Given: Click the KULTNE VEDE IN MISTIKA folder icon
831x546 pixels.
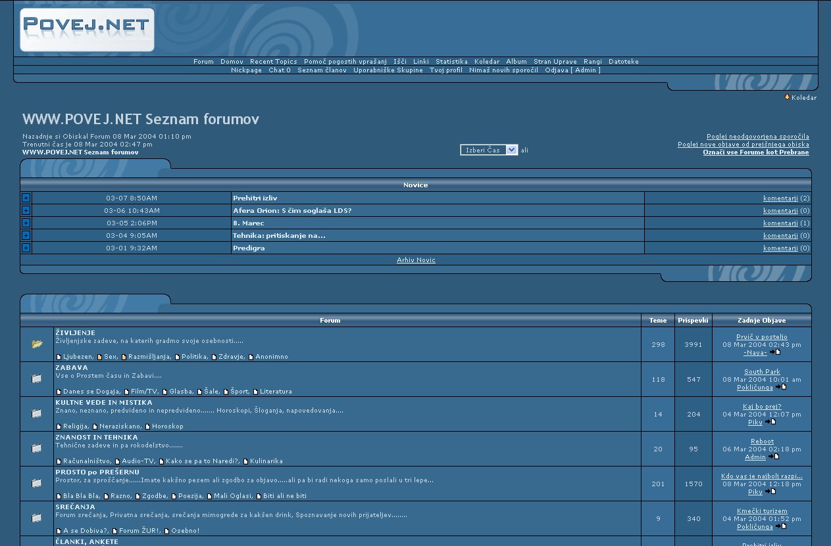Looking at the screenshot, I should [x=37, y=413].
